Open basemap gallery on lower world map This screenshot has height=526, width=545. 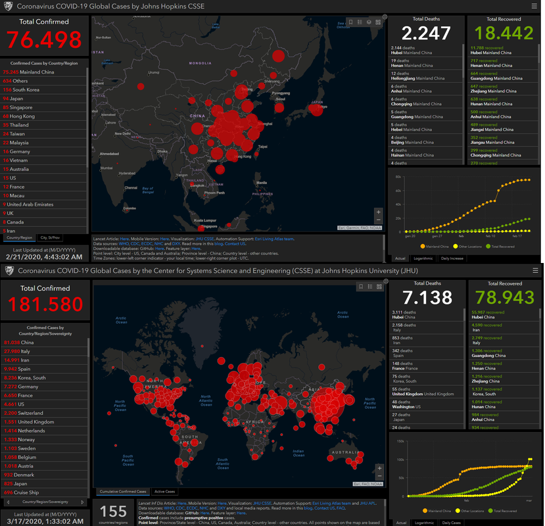379,287
